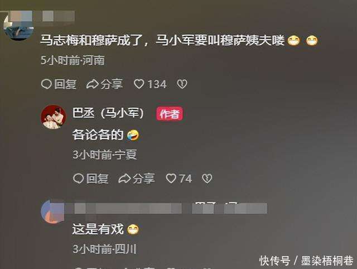Select the 各论各的 reply text
357x269 pixels.
105,135
